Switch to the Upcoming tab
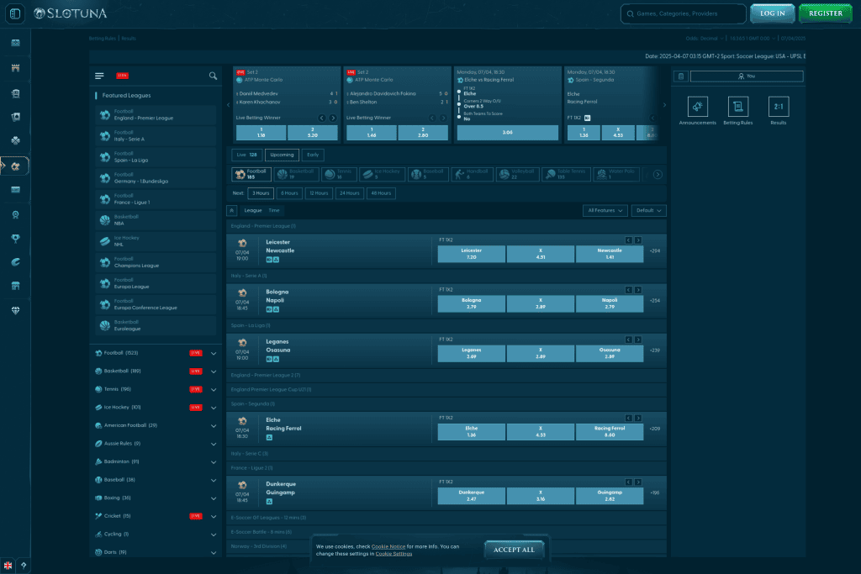The image size is (861, 574). (x=282, y=155)
